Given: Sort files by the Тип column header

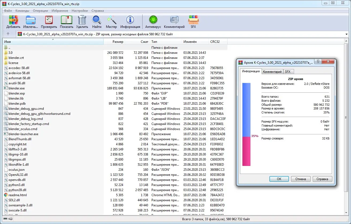Looking at the screenshot, I should pyautogui.click(x=166, y=42).
